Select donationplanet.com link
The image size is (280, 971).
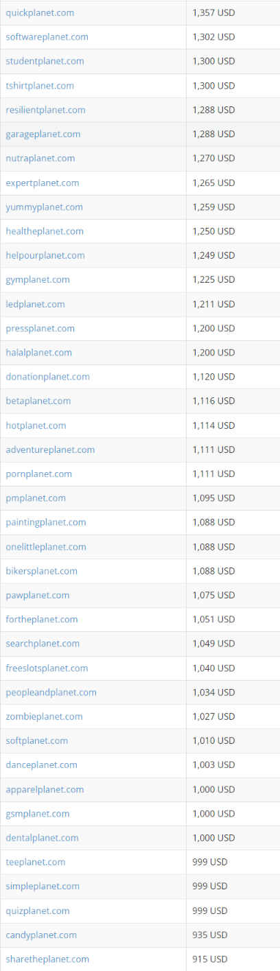pos(47,377)
